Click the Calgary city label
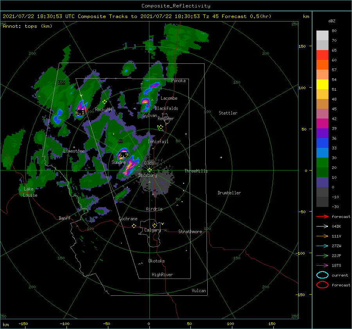 tap(153, 230)
